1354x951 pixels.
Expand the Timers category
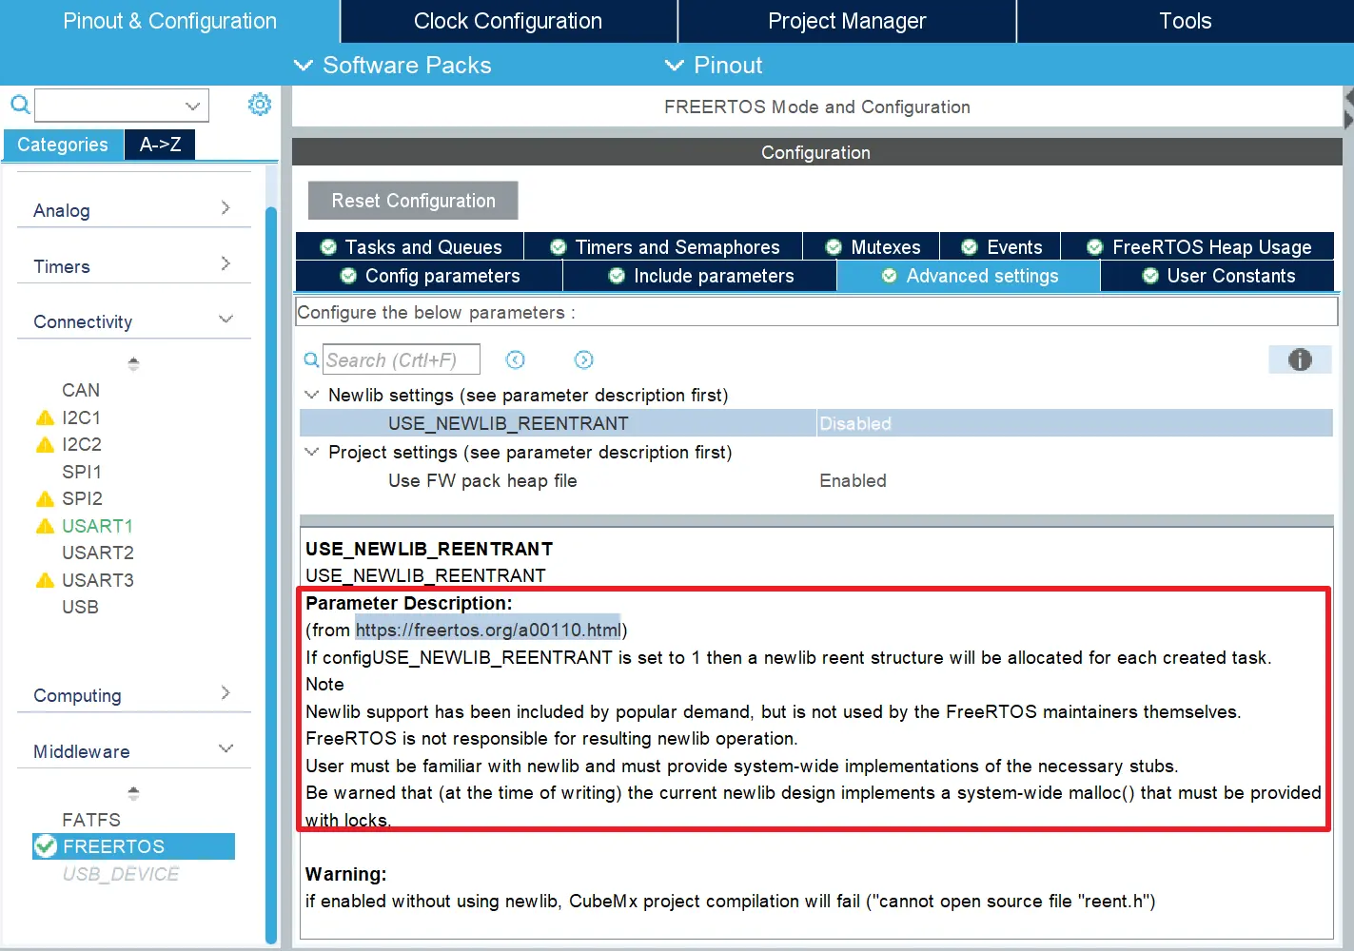coord(226,263)
